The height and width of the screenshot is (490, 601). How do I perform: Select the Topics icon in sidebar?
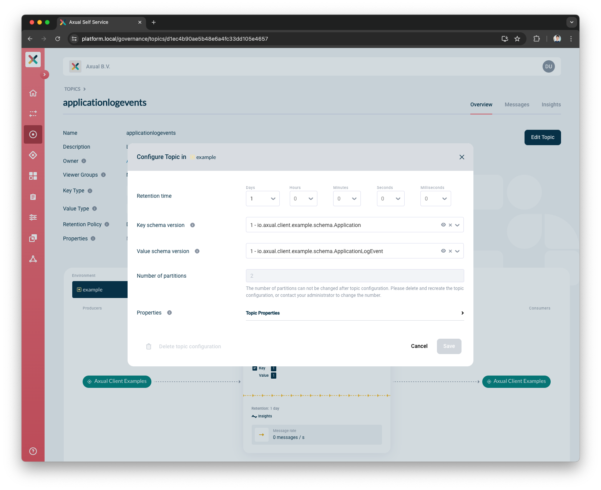(x=33, y=134)
